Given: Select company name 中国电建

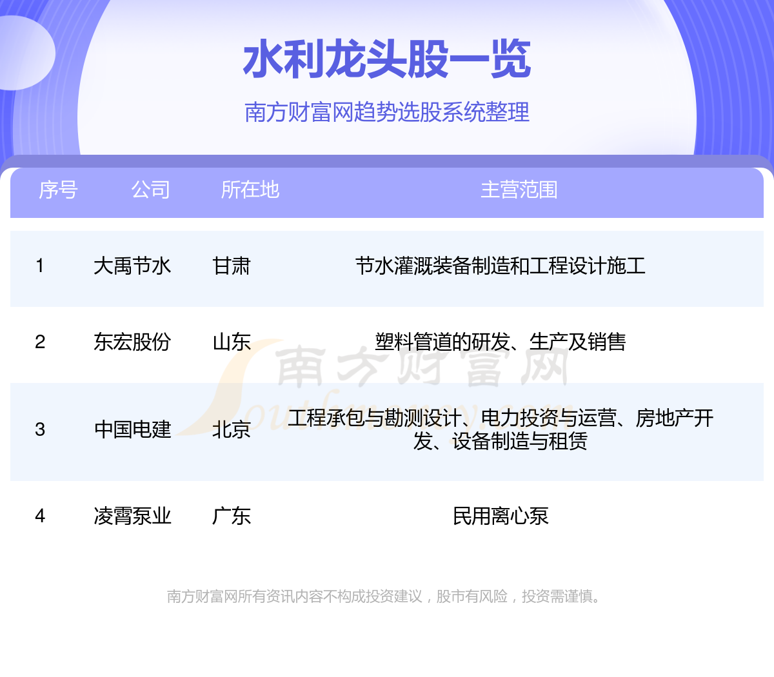Looking at the screenshot, I should [132, 429].
